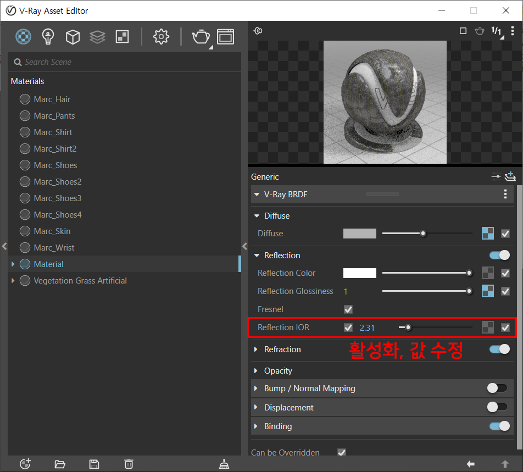Click the Reflection IOR texture slot
This screenshot has height=472, width=523.
pyautogui.click(x=488, y=327)
